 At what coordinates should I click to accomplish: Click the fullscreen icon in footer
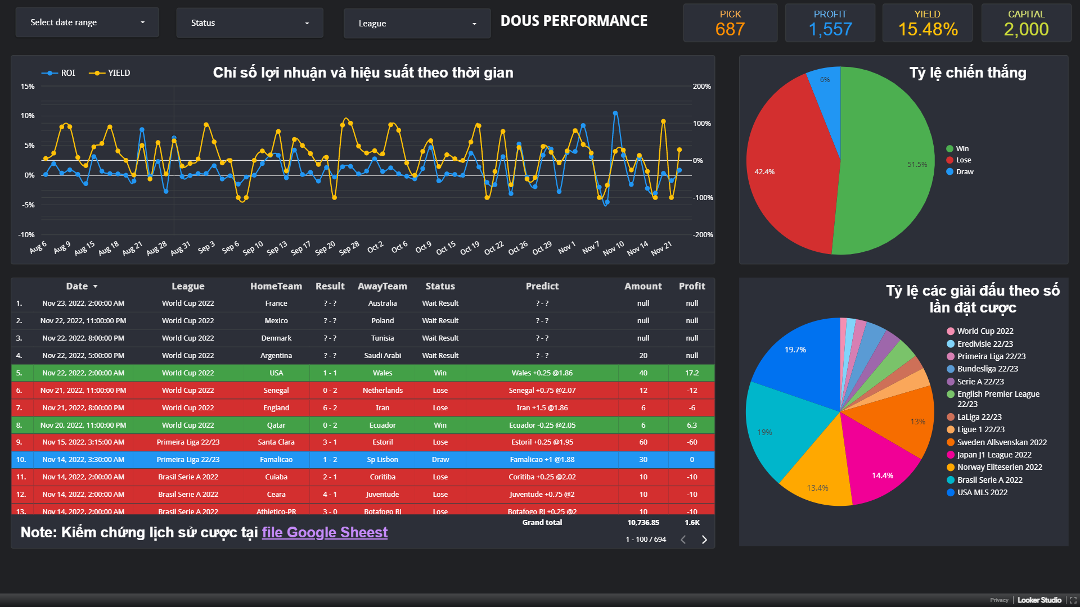(x=1073, y=600)
